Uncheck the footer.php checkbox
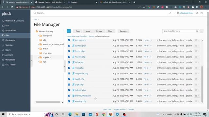The width and height of the screenshot is (209, 117). pos(69,51)
